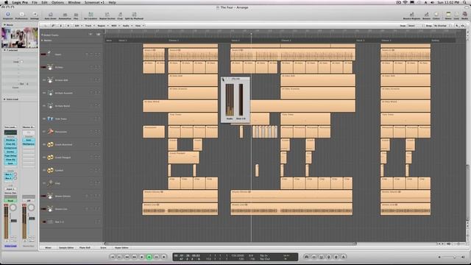Click the Link button in the Arrange local menu bar
This screenshot has height=265, width=471.
pyautogui.click(x=53, y=26)
